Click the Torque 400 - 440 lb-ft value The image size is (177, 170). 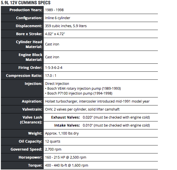click(67, 165)
